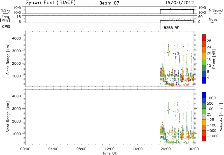Click the title "Syowa East (fitACF)"

[50, 3]
